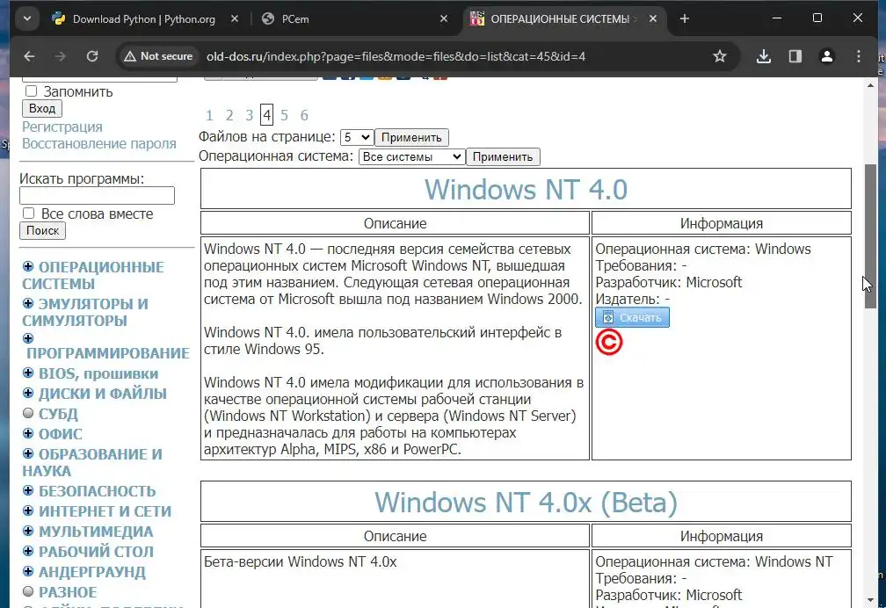Expand АНДЕРГРАУНД plus icon
Viewport: 886px width, 608px height.
(x=28, y=571)
